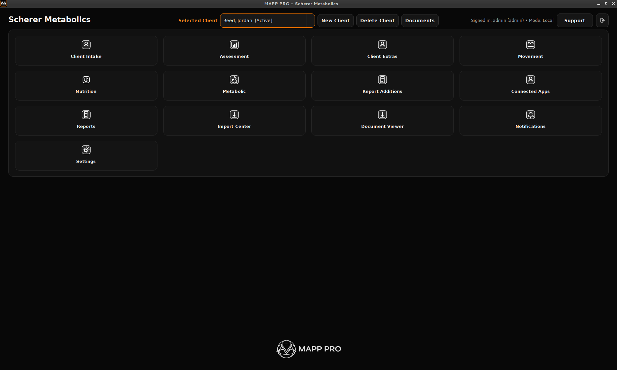Open the Connected Apps person icon
617x370 pixels.
click(531, 80)
